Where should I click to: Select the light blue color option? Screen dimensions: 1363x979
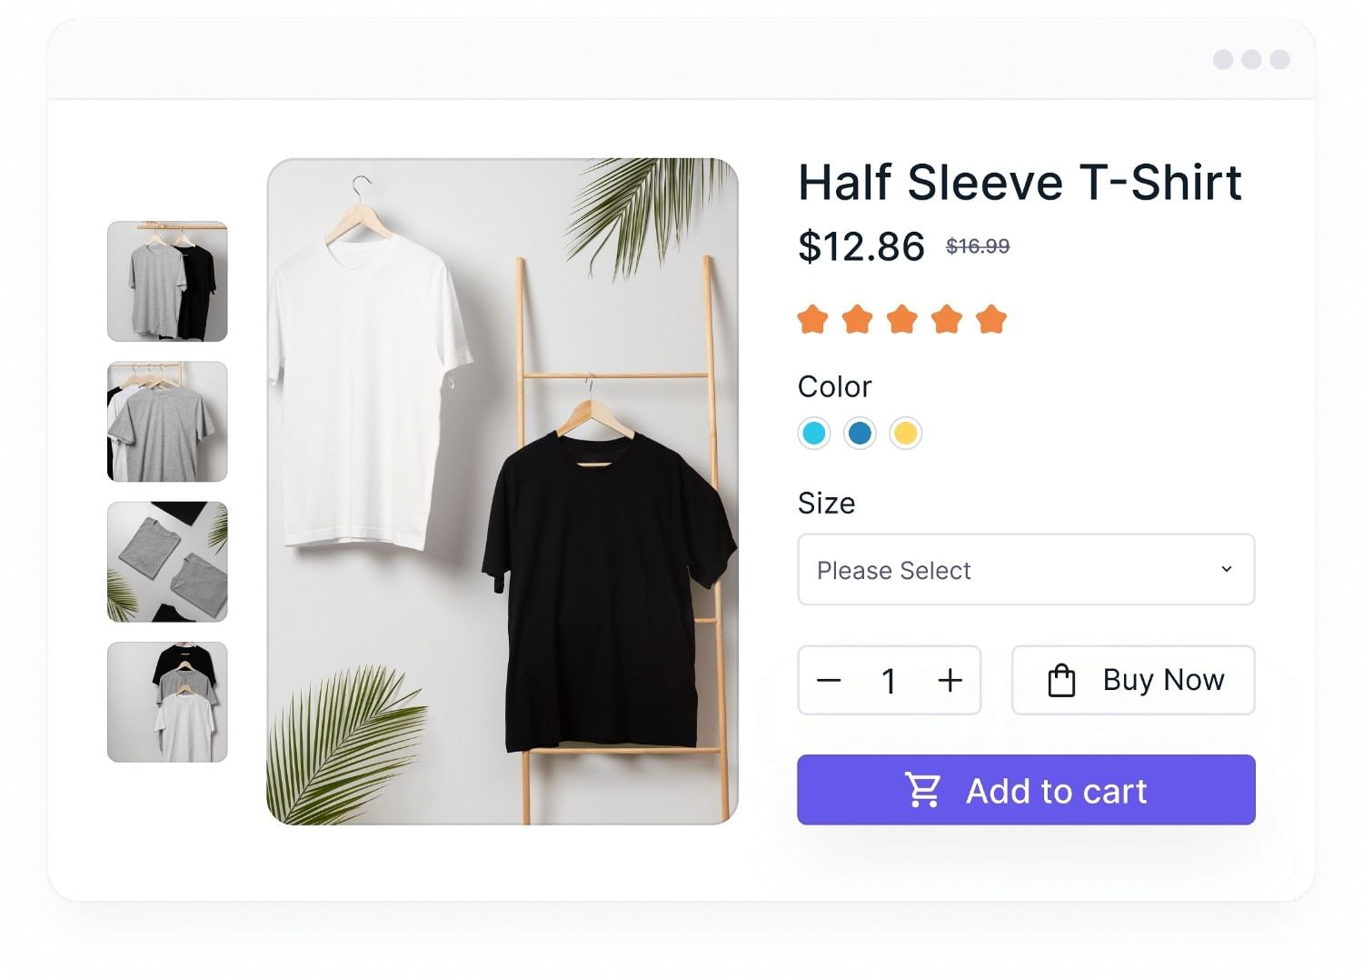(813, 434)
